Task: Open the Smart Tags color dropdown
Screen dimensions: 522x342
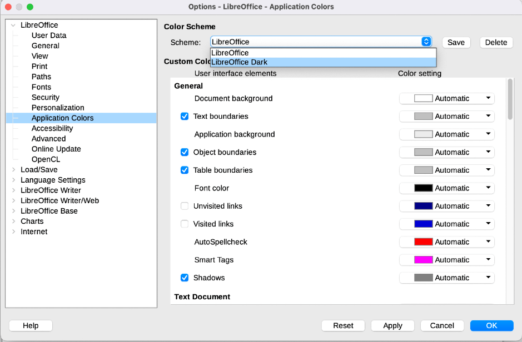Action: click(x=486, y=259)
